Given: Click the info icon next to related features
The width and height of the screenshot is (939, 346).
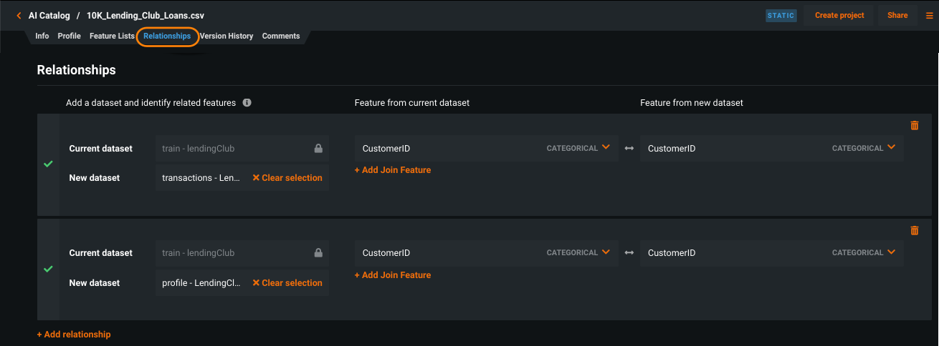Looking at the screenshot, I should [x=247, y=103].
